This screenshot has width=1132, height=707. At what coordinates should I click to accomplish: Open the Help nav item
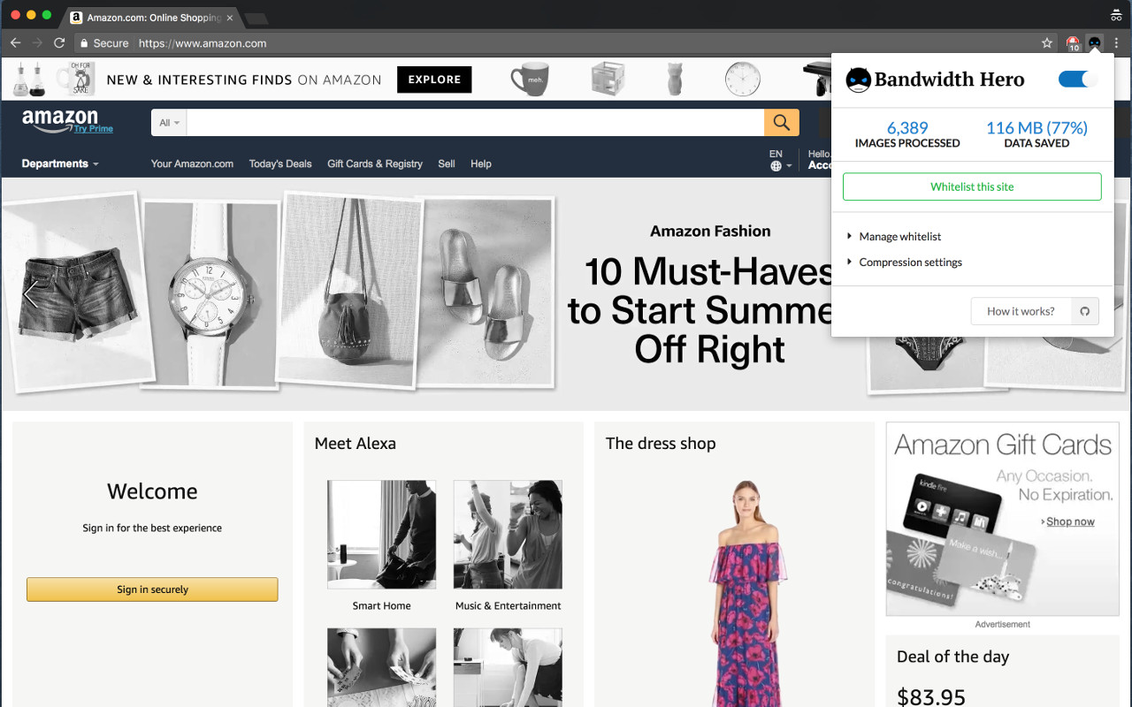point(481,163)
